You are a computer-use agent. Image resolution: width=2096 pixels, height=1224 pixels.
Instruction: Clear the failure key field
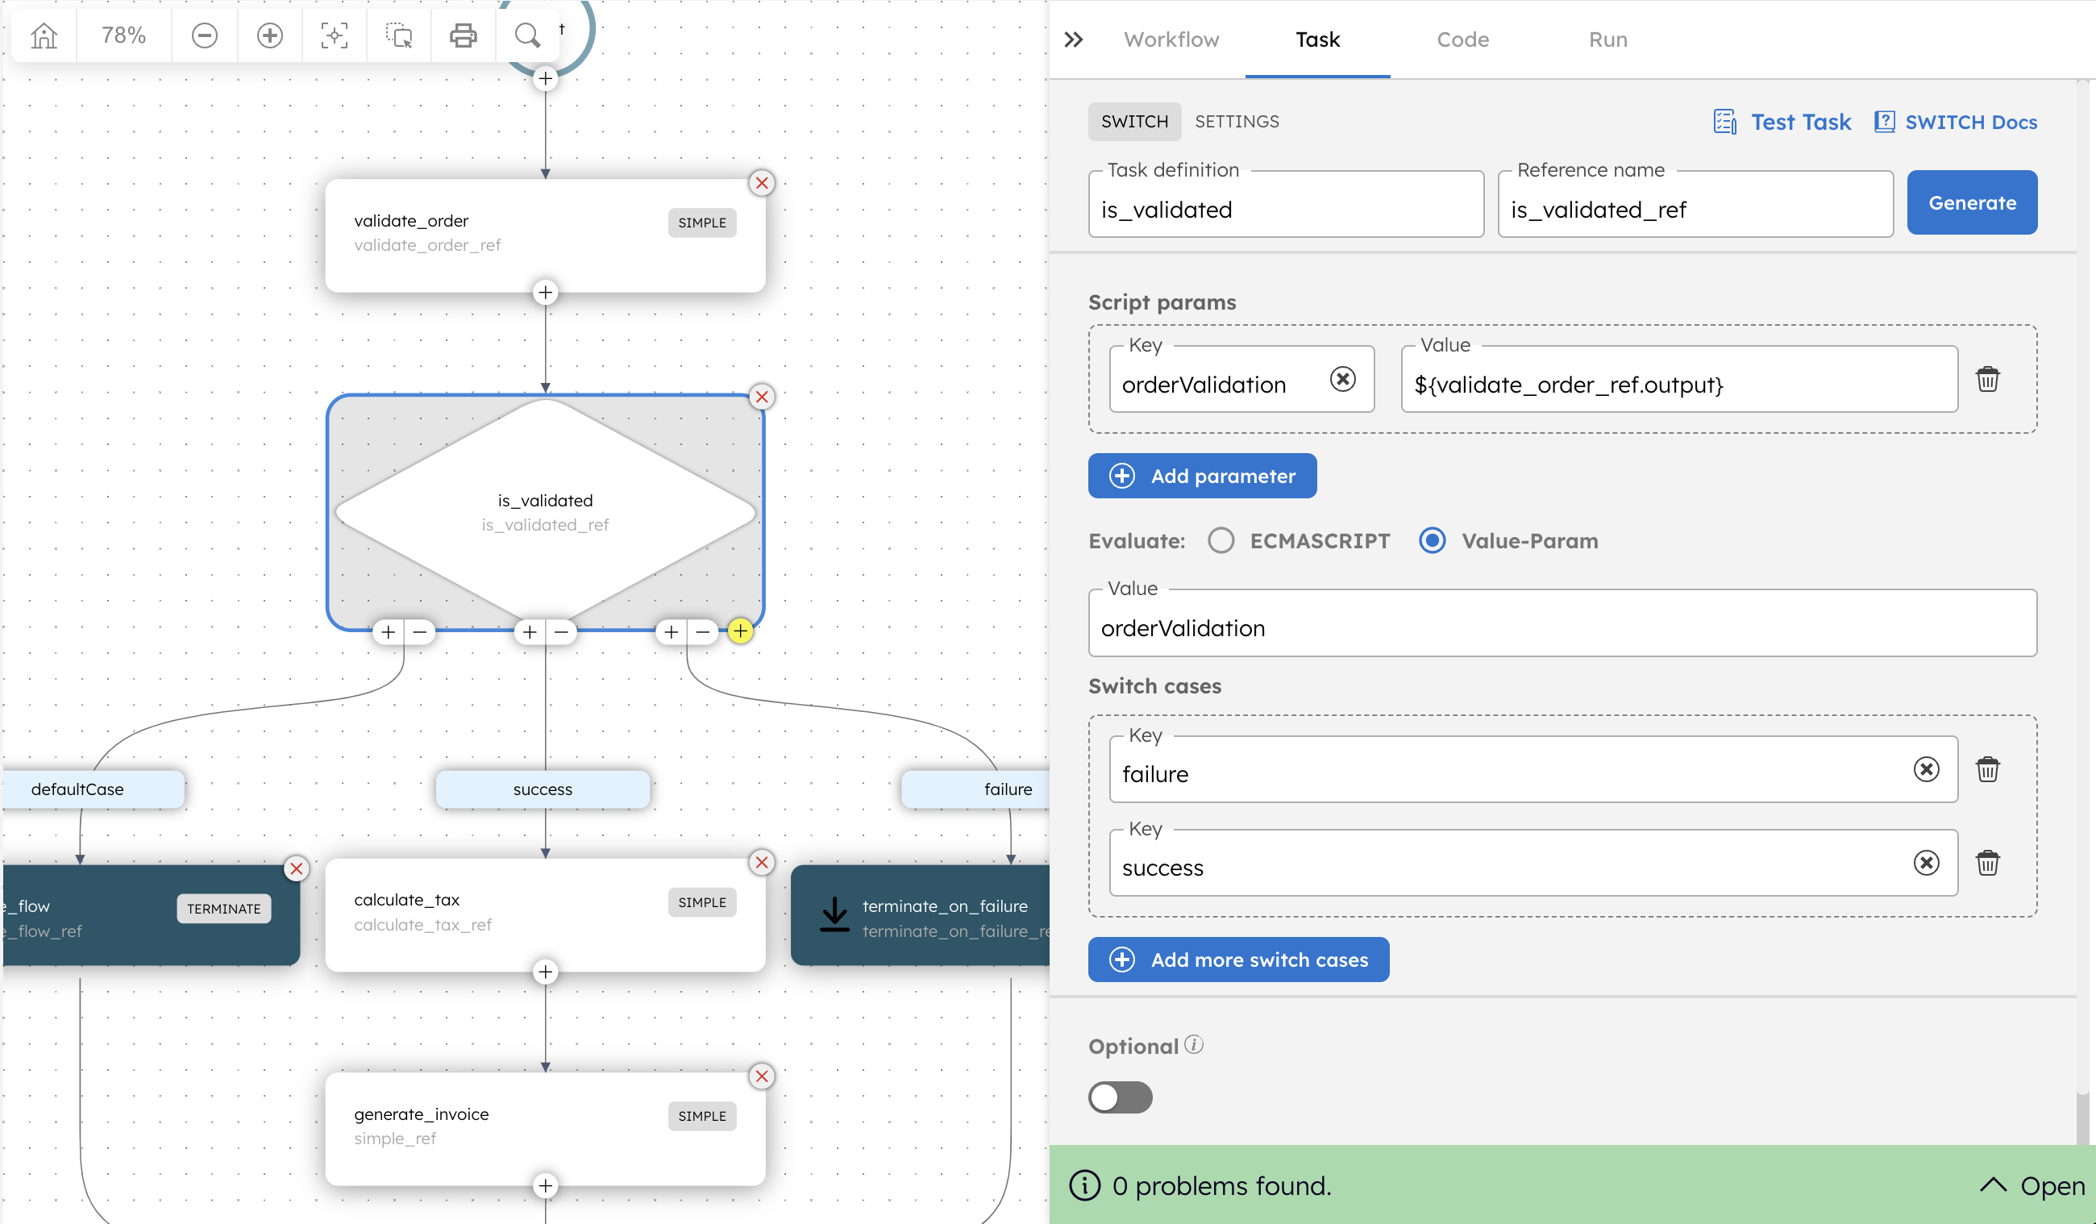coord(1927,771)
